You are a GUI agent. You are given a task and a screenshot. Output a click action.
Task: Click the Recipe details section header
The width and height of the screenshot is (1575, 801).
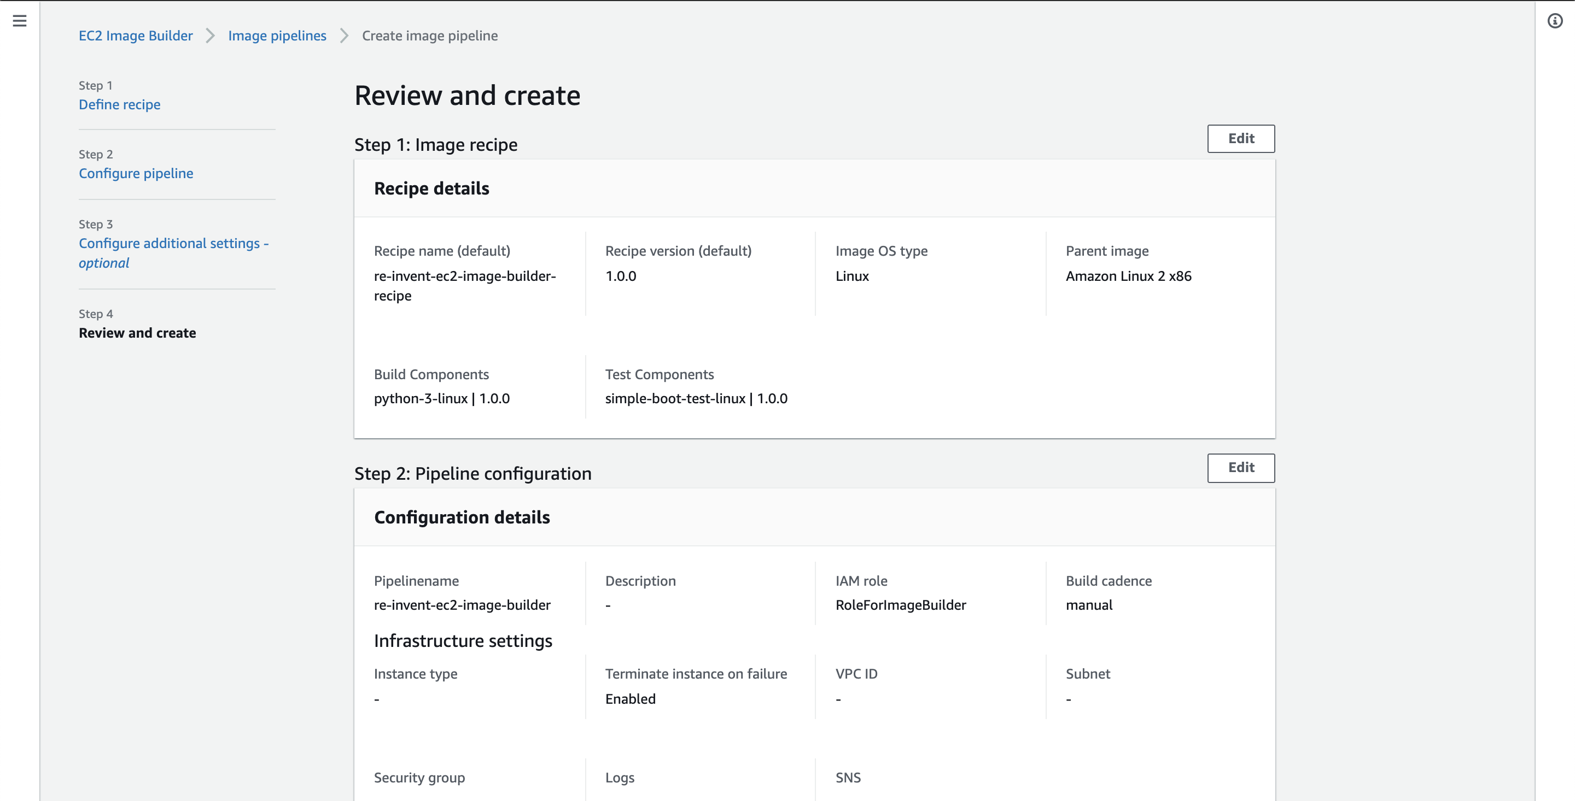click(x=431, y=188)
